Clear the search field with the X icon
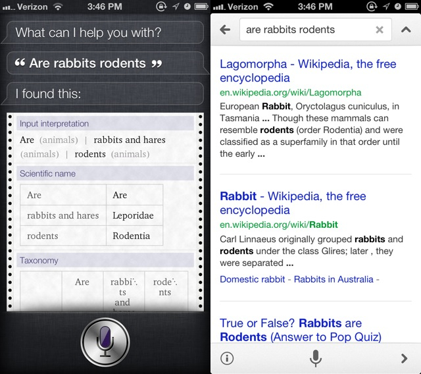The width and height of the screenshot is (421, 374). tap(379, 30)
